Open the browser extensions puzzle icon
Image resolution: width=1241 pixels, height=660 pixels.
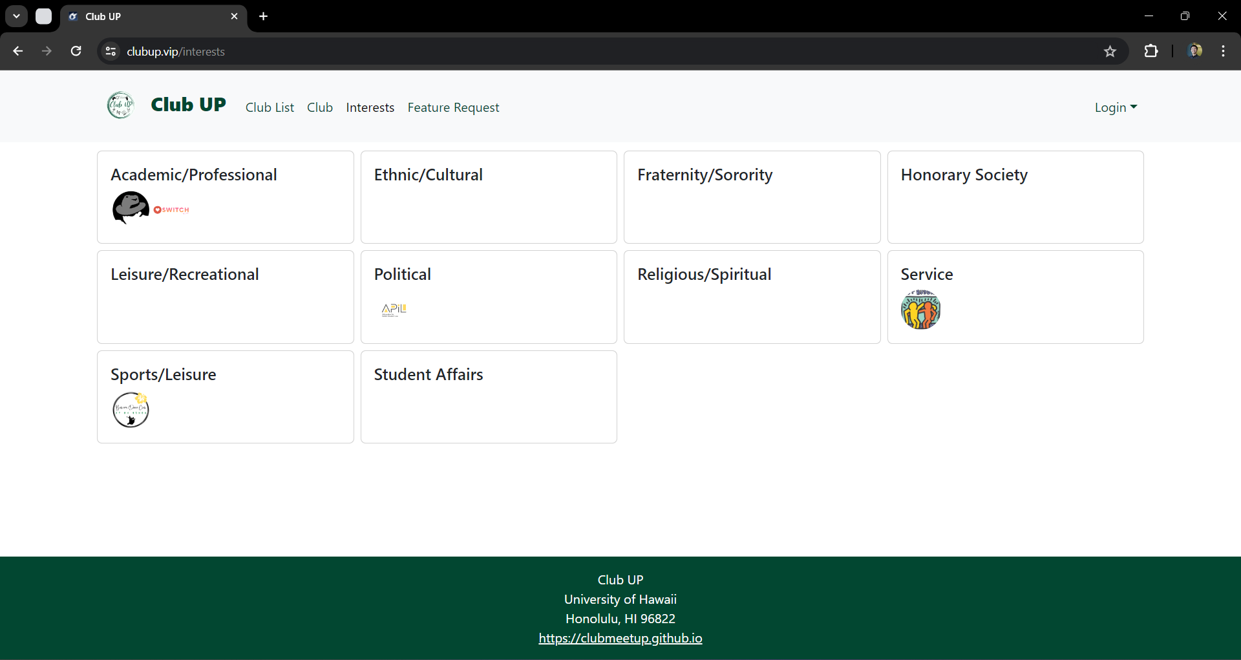point(1152,51)
